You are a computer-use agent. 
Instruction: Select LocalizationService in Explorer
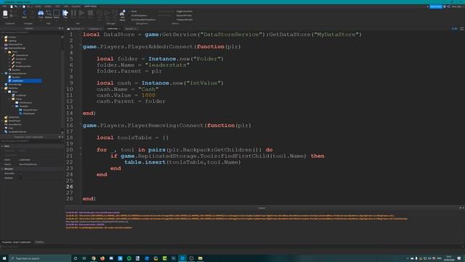[x=17, y=132]
